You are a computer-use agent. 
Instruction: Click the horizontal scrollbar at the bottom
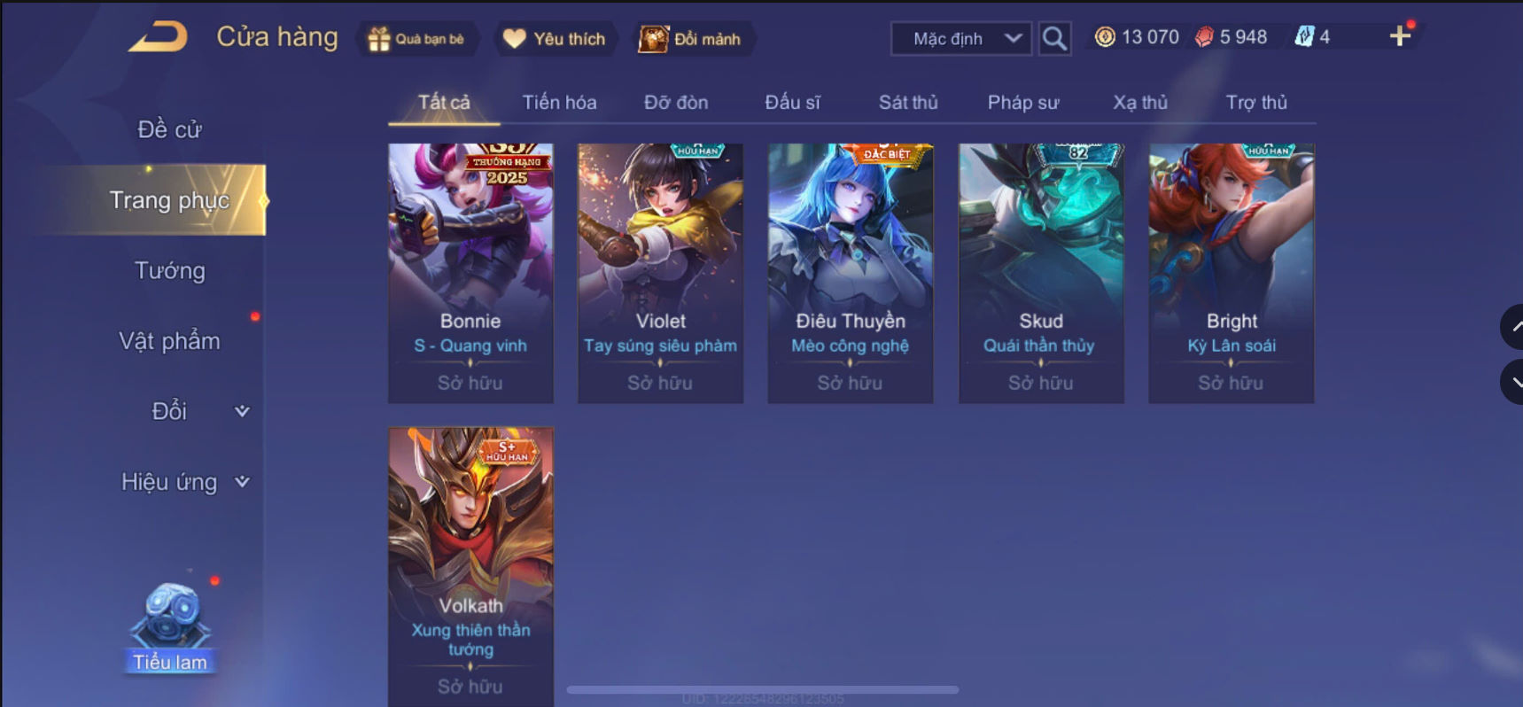click(x=763, y=689)
